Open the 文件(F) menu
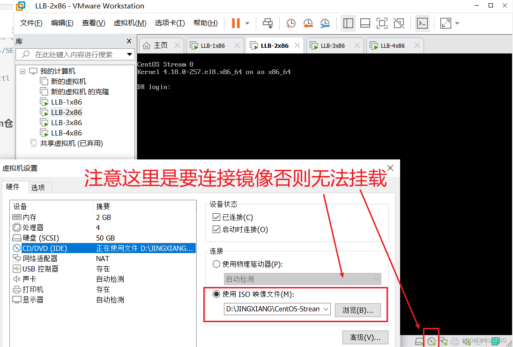 (31, 23)
